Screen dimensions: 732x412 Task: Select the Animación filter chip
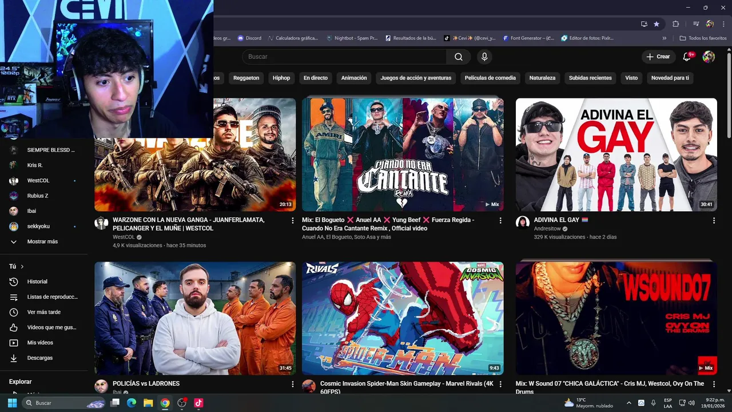[354, 78]
